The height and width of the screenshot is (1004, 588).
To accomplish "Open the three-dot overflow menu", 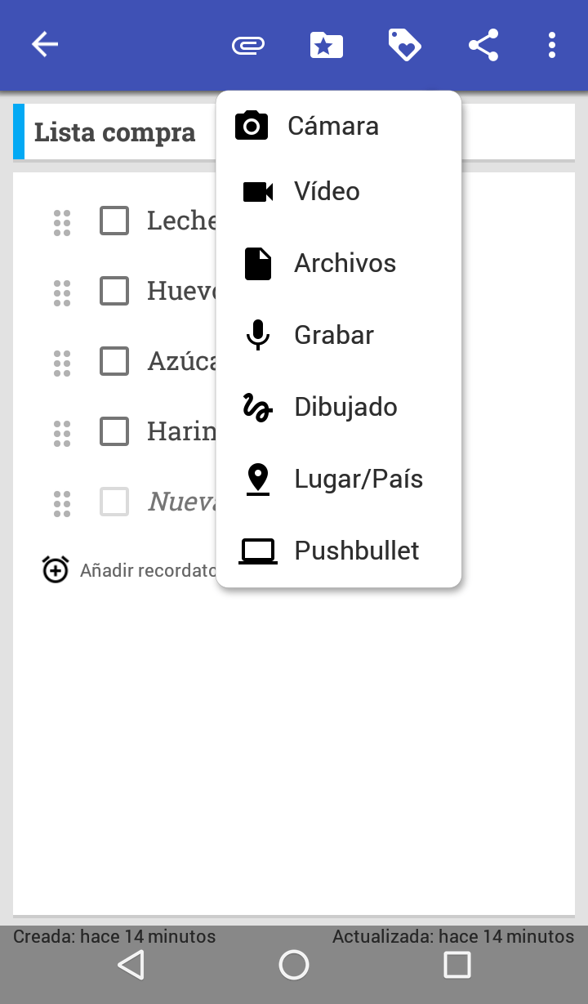I will click(x=552, y=45).
